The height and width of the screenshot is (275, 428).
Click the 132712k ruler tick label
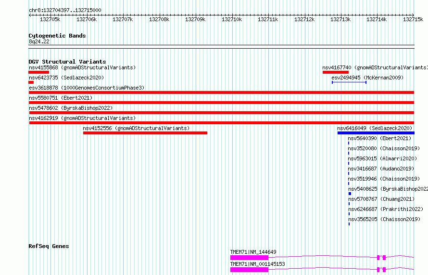(304, 19)
